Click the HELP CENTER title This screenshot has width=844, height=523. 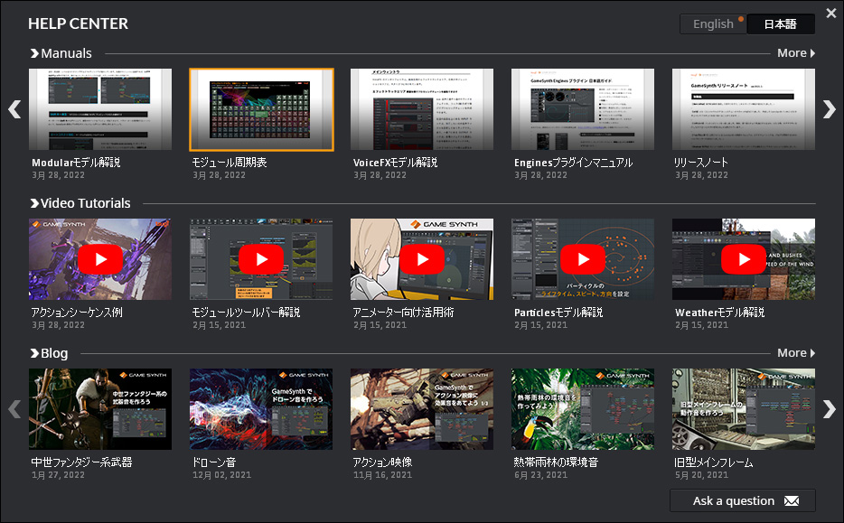[x=78, y=23]
